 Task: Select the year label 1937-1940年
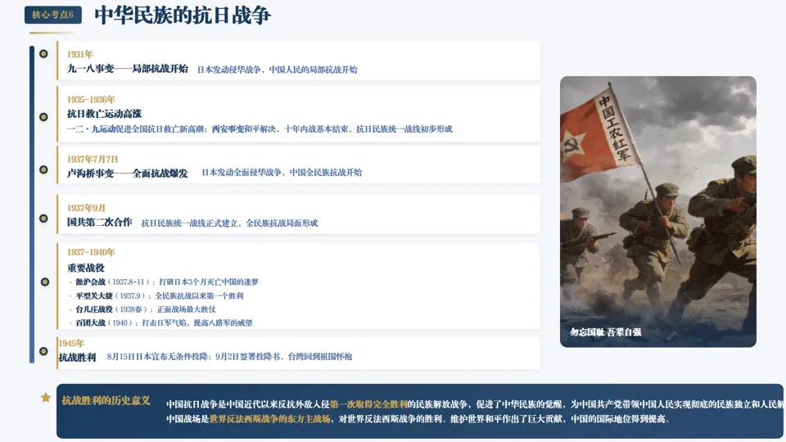click(91, 252)
